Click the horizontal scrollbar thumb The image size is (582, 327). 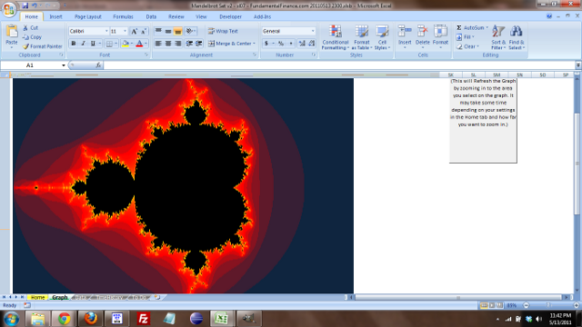458,297
